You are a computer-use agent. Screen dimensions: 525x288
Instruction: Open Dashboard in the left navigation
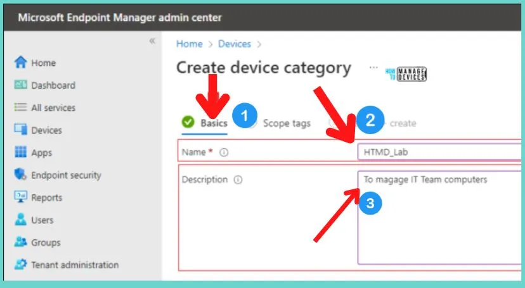tap(53, 85)
